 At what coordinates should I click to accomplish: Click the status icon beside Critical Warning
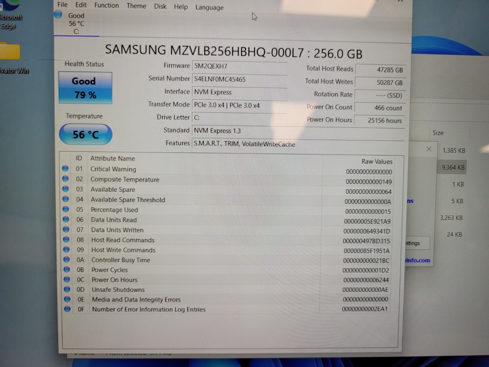coord(65,169)
